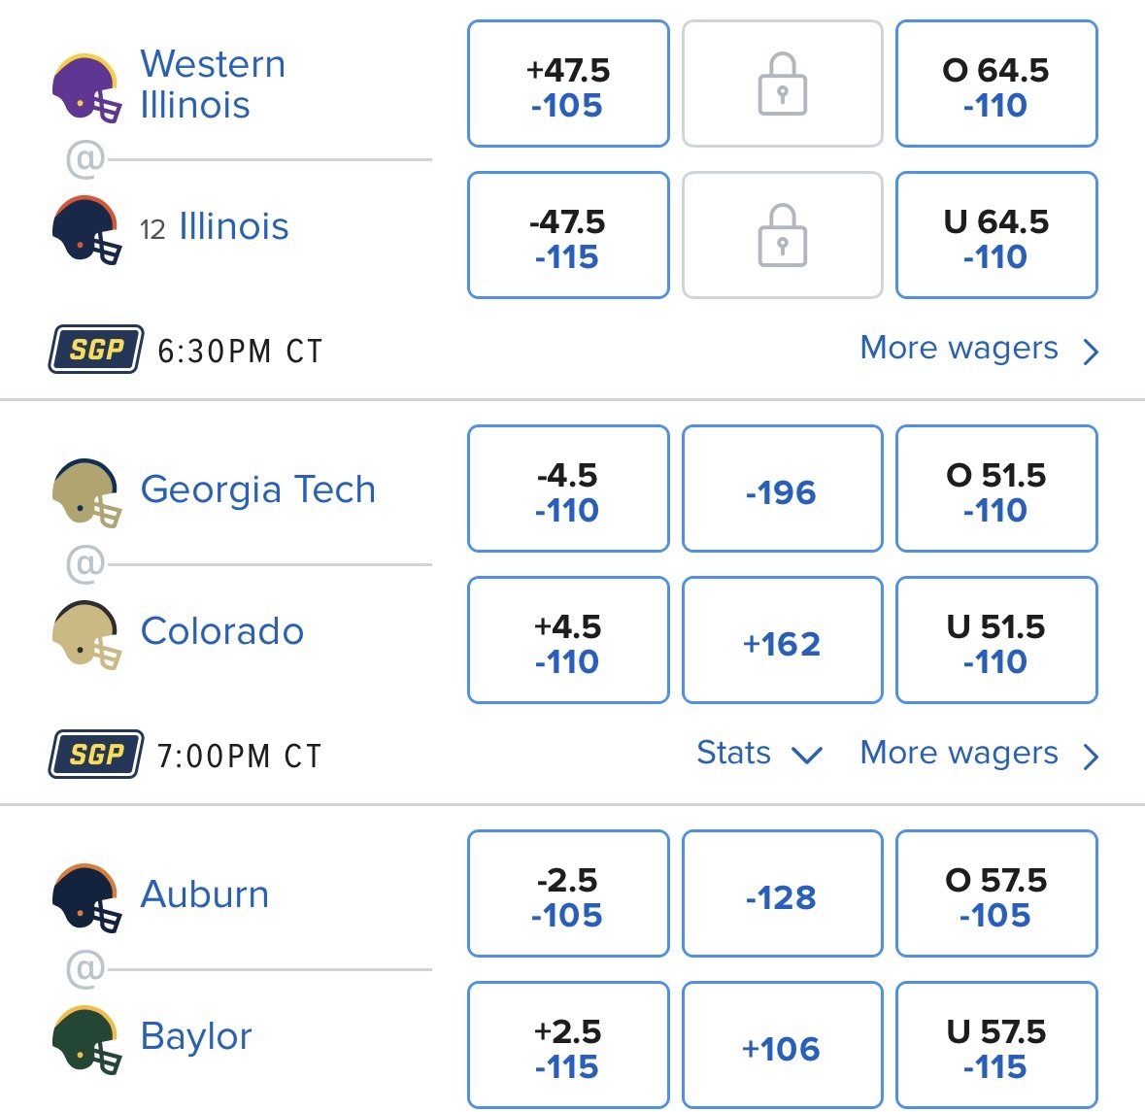This screenshot has height=1112, width=1145.
Task: Select Under 57.5 total at -115
Action: pyautogui.click(x=996, y=1046)
